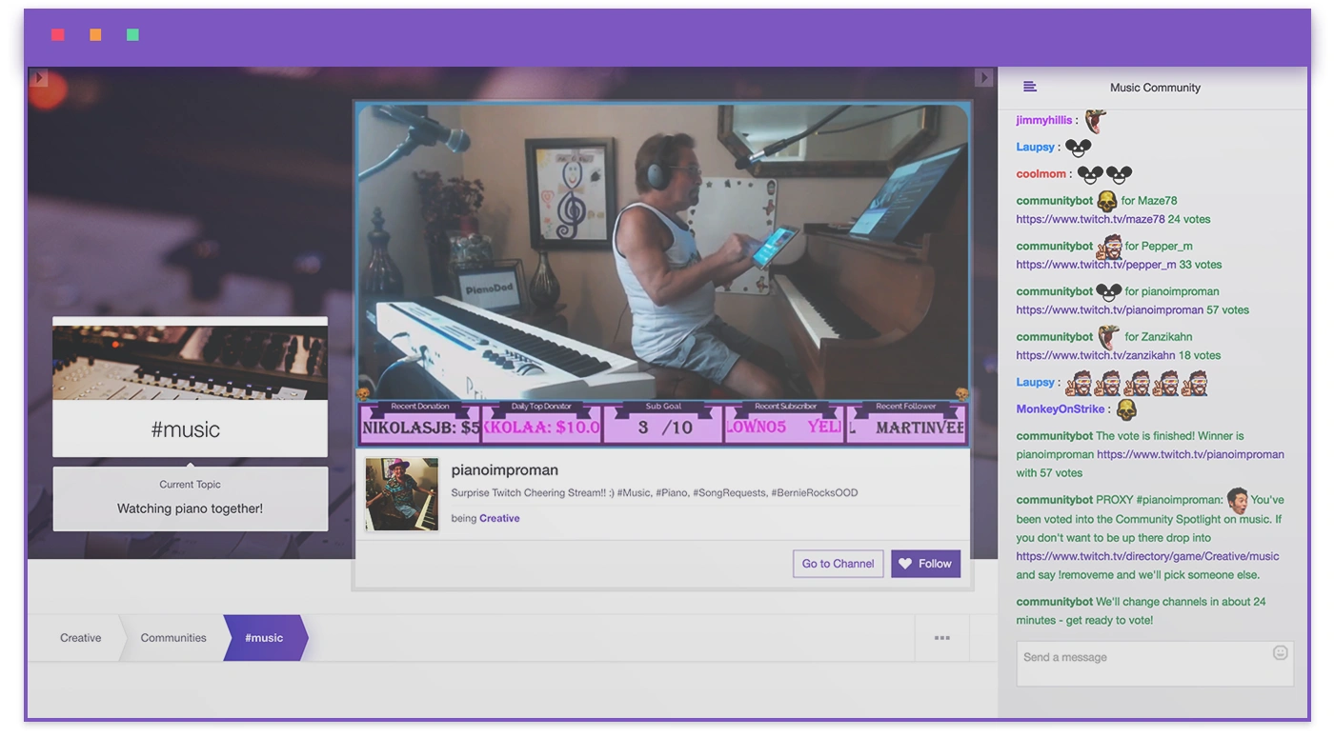This screenshot has height=737, width=1334.
Task: Open the Creative category link
Action: click(x=499, y=518)
